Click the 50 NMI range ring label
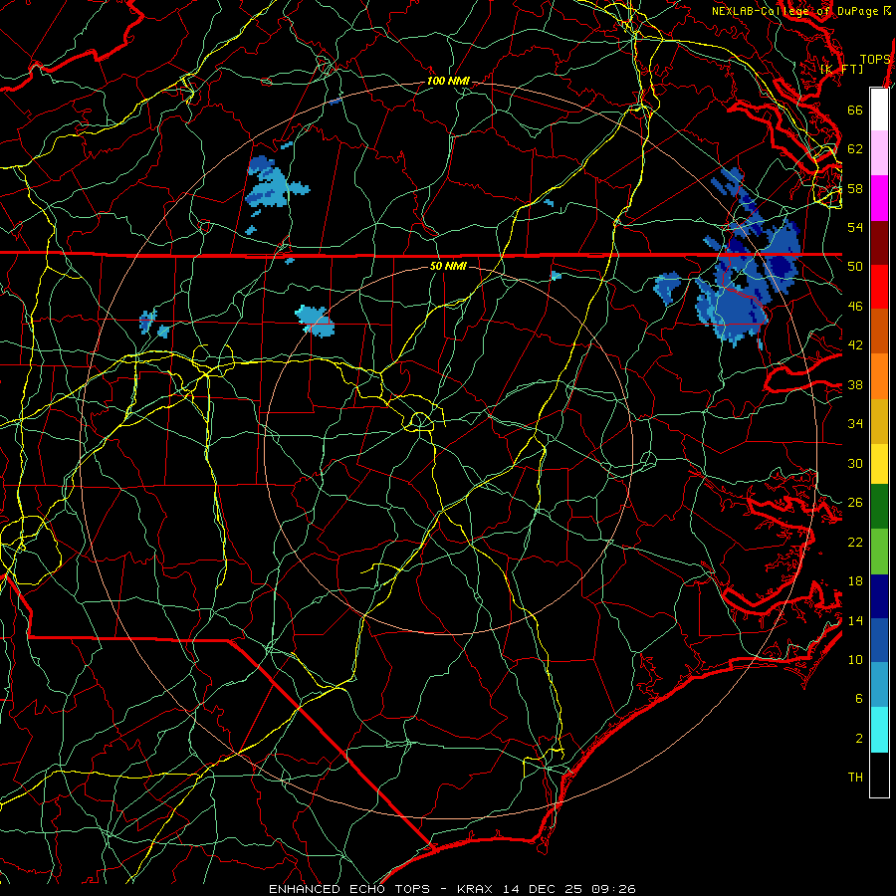The height and width of the screenshot is (896, 896). tap(448, 266)
